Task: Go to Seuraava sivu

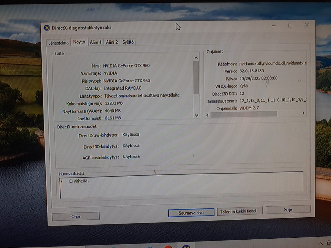Action: (191, 213)
